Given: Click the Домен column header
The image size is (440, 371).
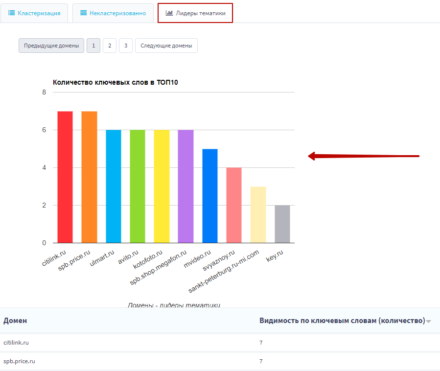Looking at the screenshot, I should click(x=15, y=321).
